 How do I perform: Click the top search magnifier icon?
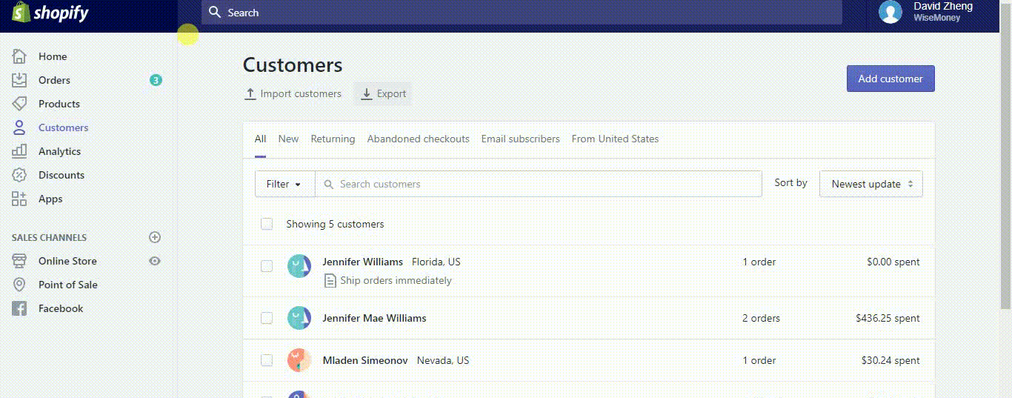pyautogui.click(x=215, y=13)
